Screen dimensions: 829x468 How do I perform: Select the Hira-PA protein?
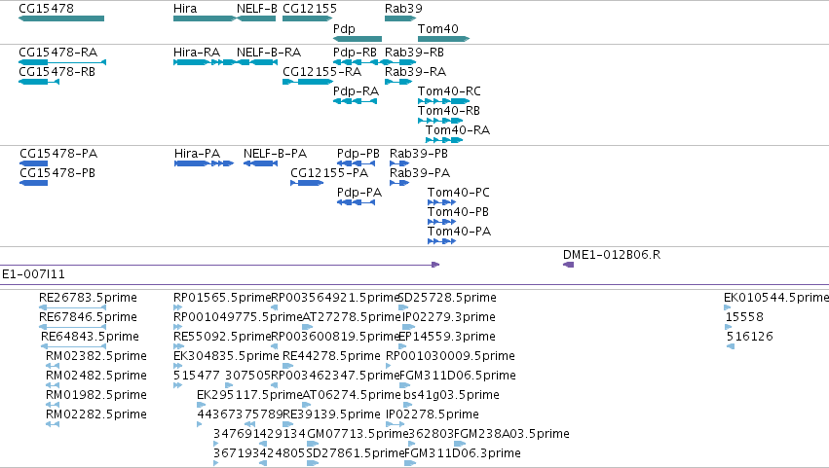pos(204,163)
